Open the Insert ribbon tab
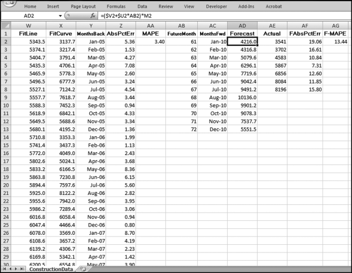This screenshot has height=273, width=352. click(53, 6)
